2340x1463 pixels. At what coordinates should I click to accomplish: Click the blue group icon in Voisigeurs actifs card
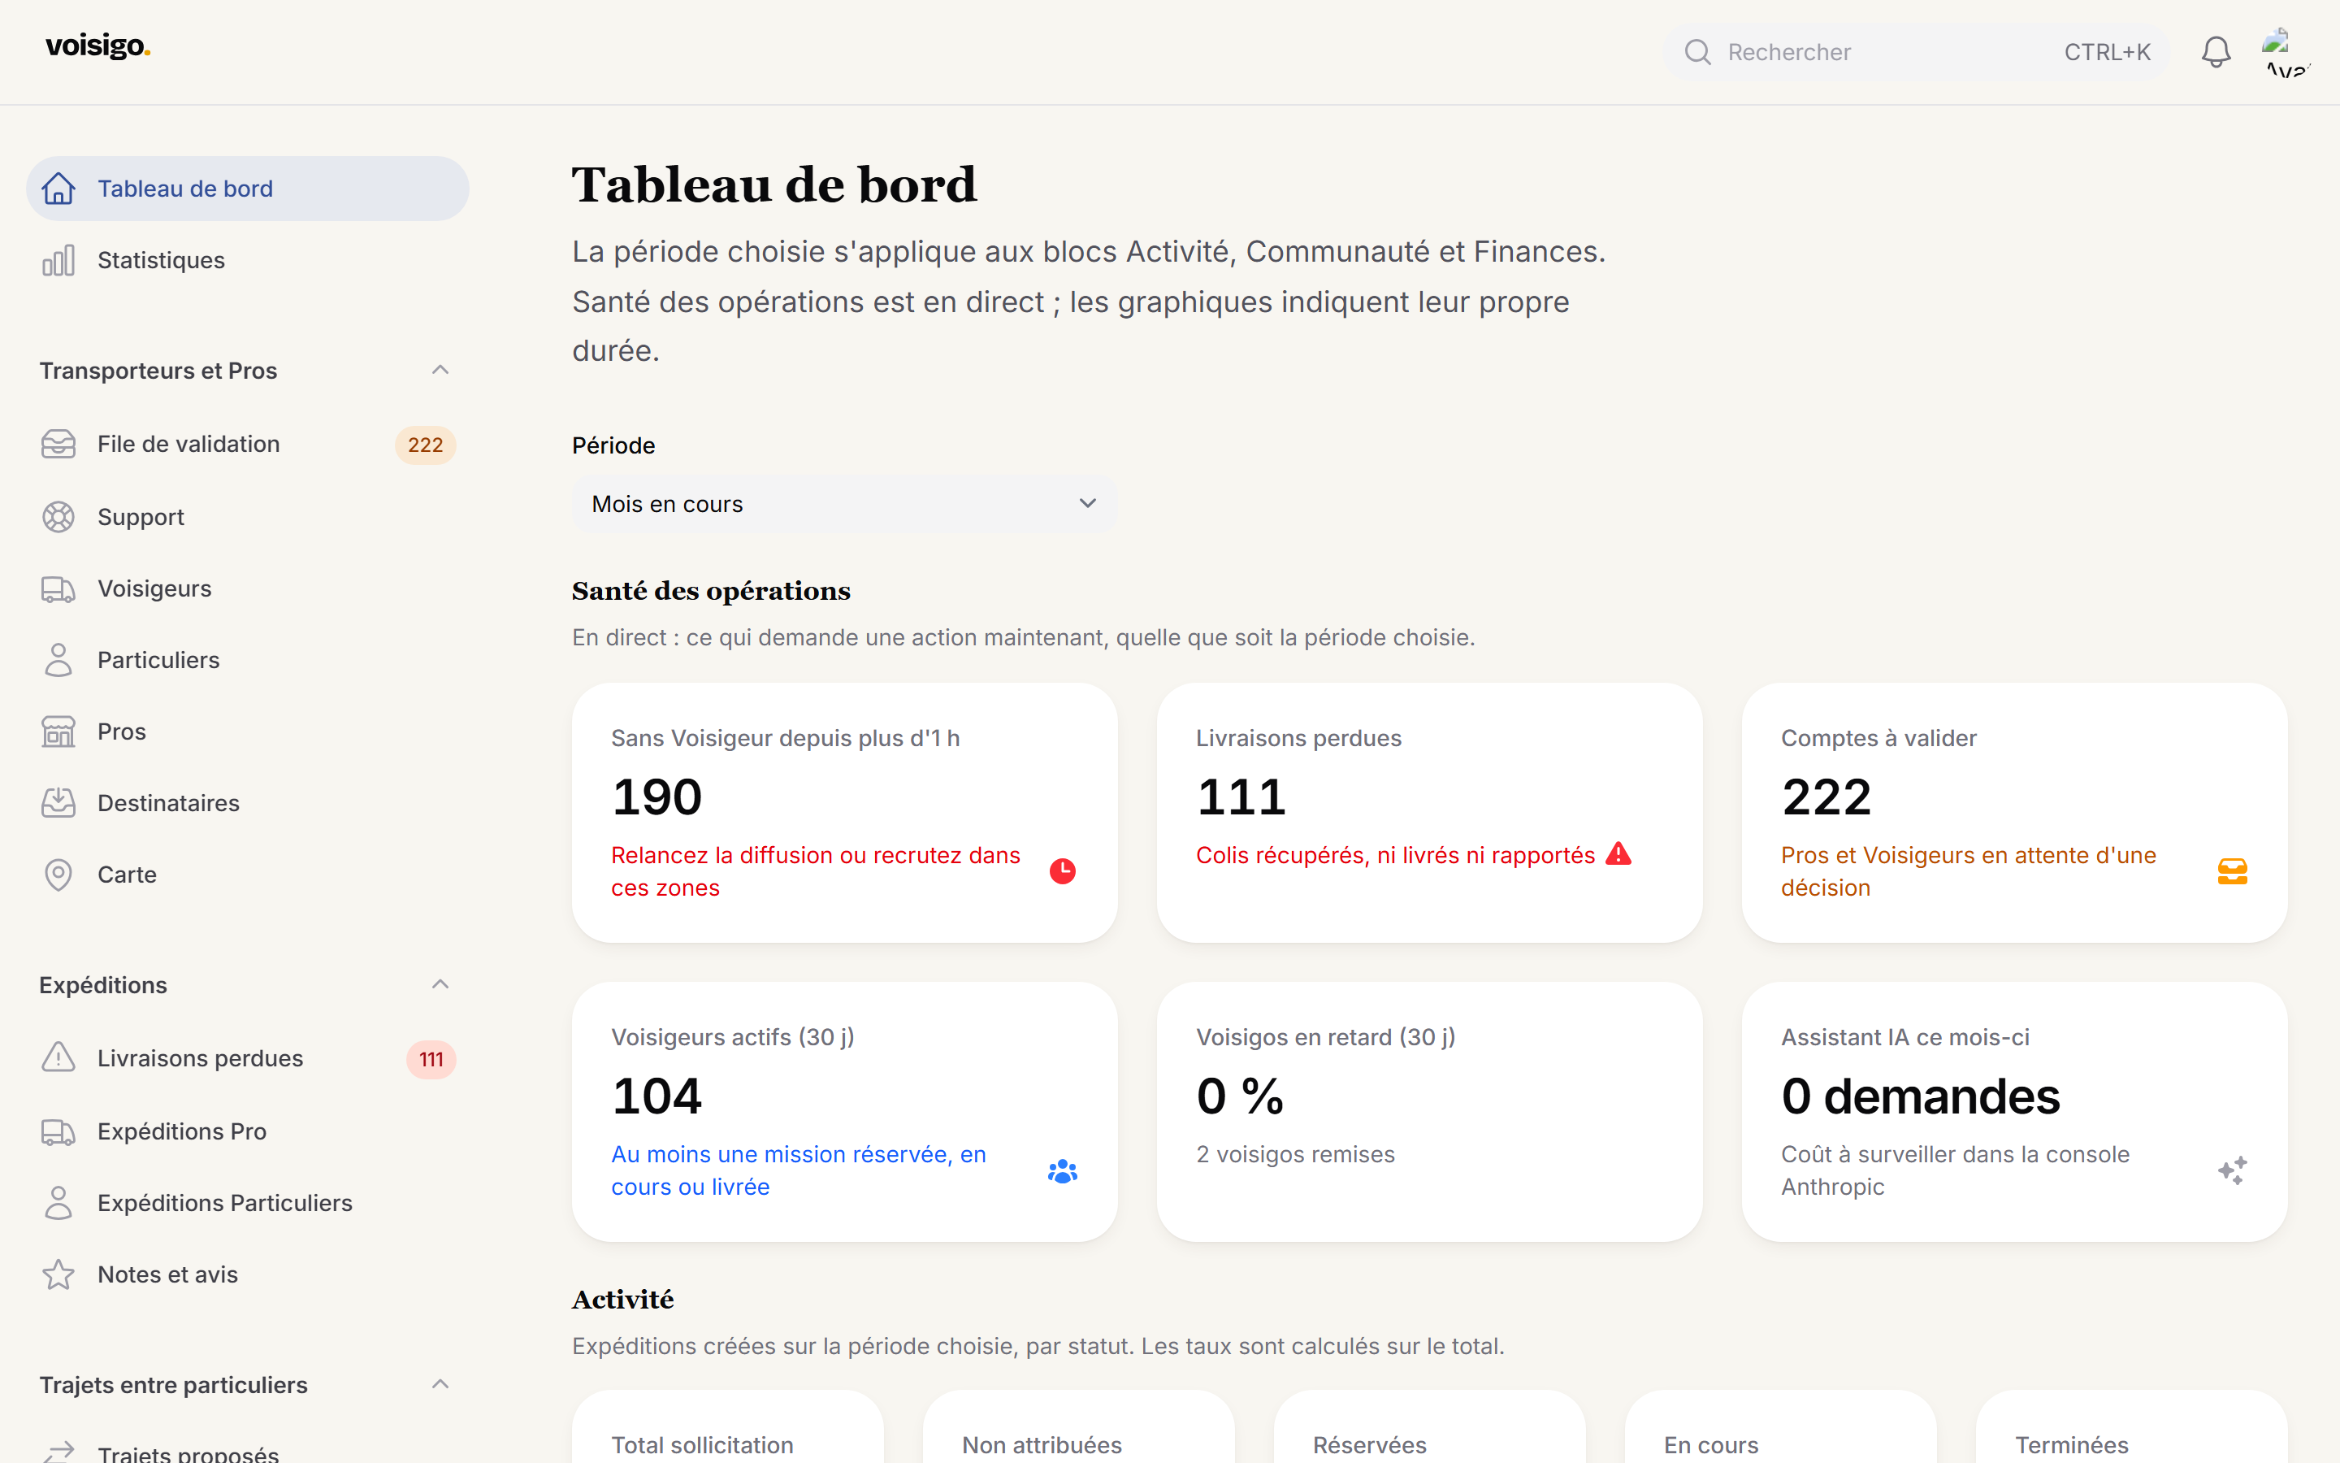tap(1063, 1170)
